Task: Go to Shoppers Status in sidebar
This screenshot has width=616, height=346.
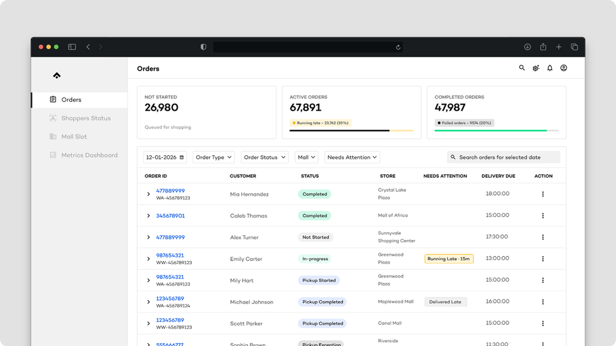Action: 86,118
